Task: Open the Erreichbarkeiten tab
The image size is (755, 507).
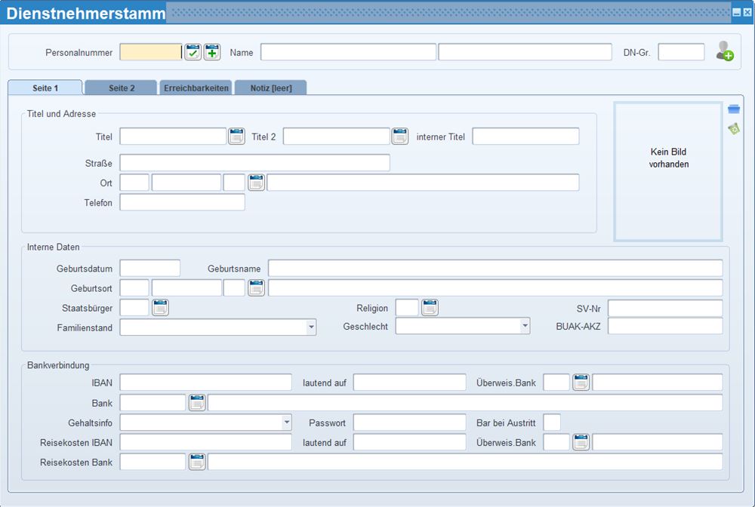Action: pyautogui.click(x=196, y=88)
